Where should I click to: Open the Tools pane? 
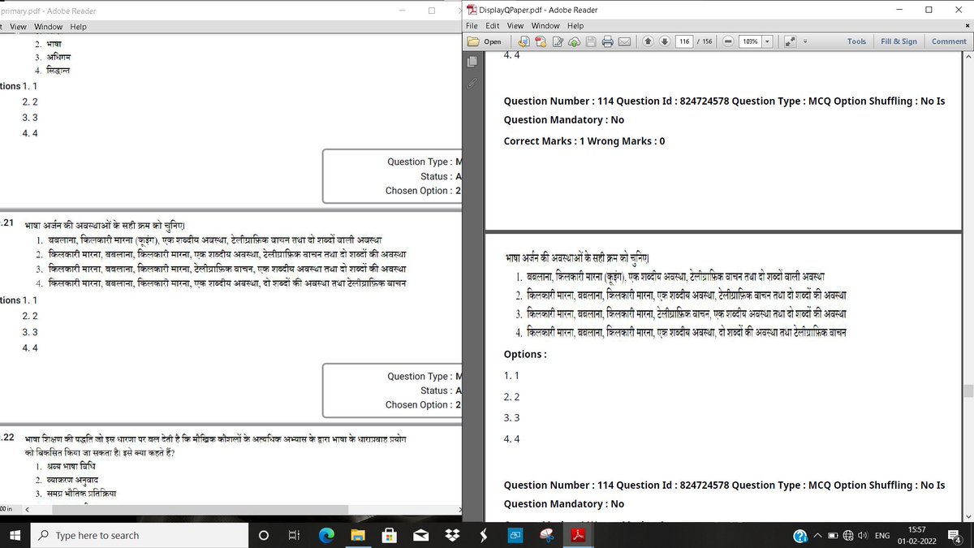(x=856, y=41)
